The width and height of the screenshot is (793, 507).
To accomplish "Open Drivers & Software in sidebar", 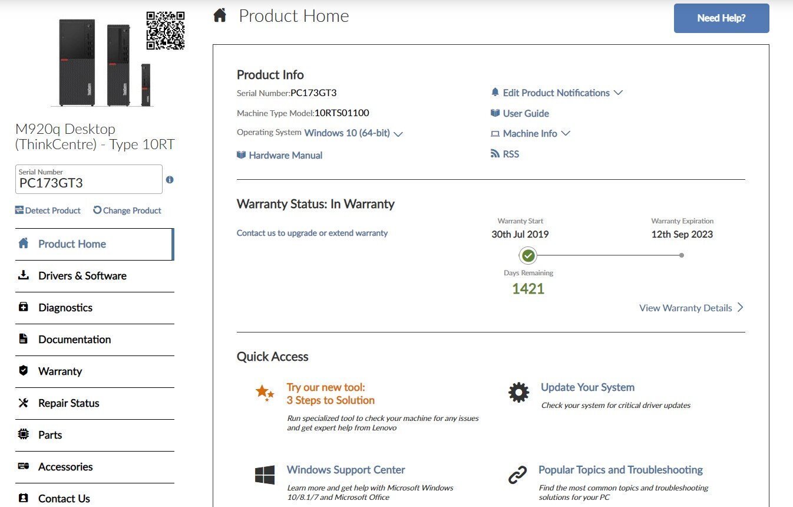I will point(94,276).
